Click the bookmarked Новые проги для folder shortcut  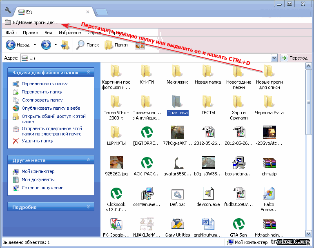pyautogui.click(x=33, y=22)
